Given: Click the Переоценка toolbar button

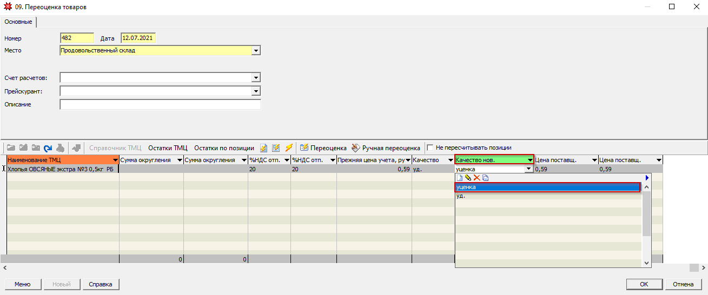Looking at the screenshot, I should [323, 147].
